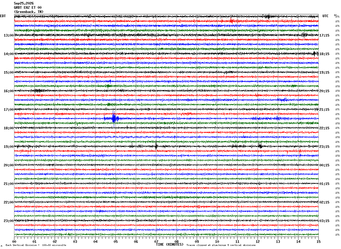Click the UTC column header
The width and height of the screenshot is (341, 249).
pyautogui.click(x=325, y=16)
